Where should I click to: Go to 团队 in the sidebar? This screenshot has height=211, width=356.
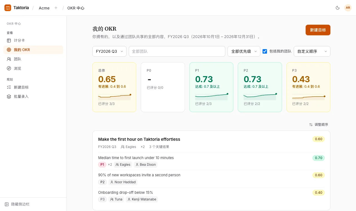coord(33,59)
